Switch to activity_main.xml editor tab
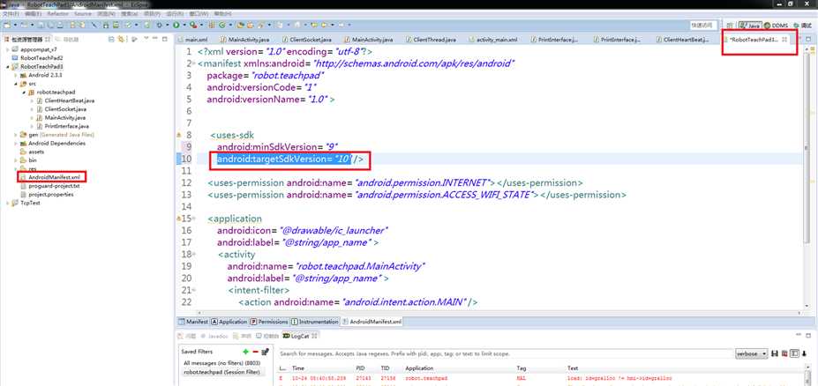The image size is (818, 386). pos(493,40)
